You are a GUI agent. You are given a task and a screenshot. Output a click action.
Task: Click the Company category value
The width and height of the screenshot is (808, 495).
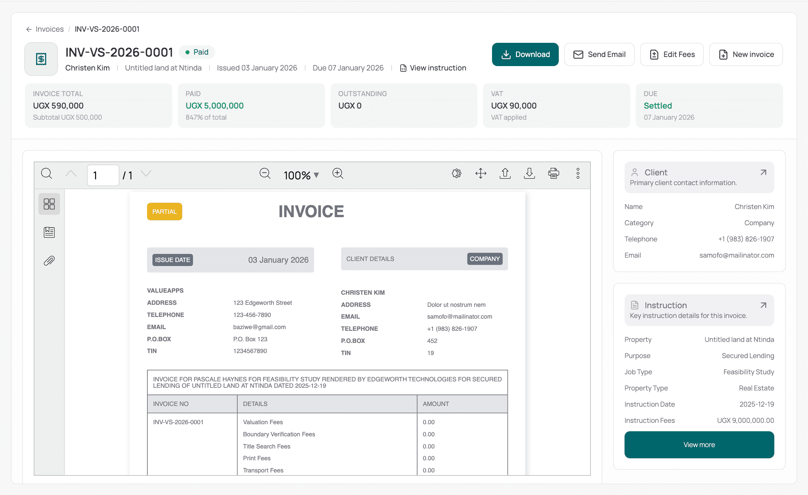click(759, 223)
